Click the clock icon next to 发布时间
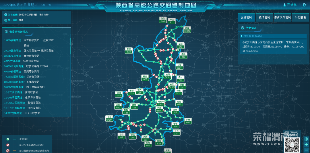This screenshot has height=153, width=310. [5, 15]
